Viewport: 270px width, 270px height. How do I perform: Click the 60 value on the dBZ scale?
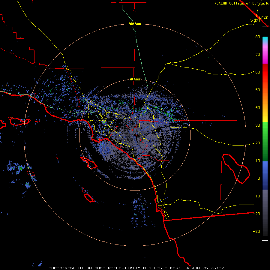[x=258, y=72]
